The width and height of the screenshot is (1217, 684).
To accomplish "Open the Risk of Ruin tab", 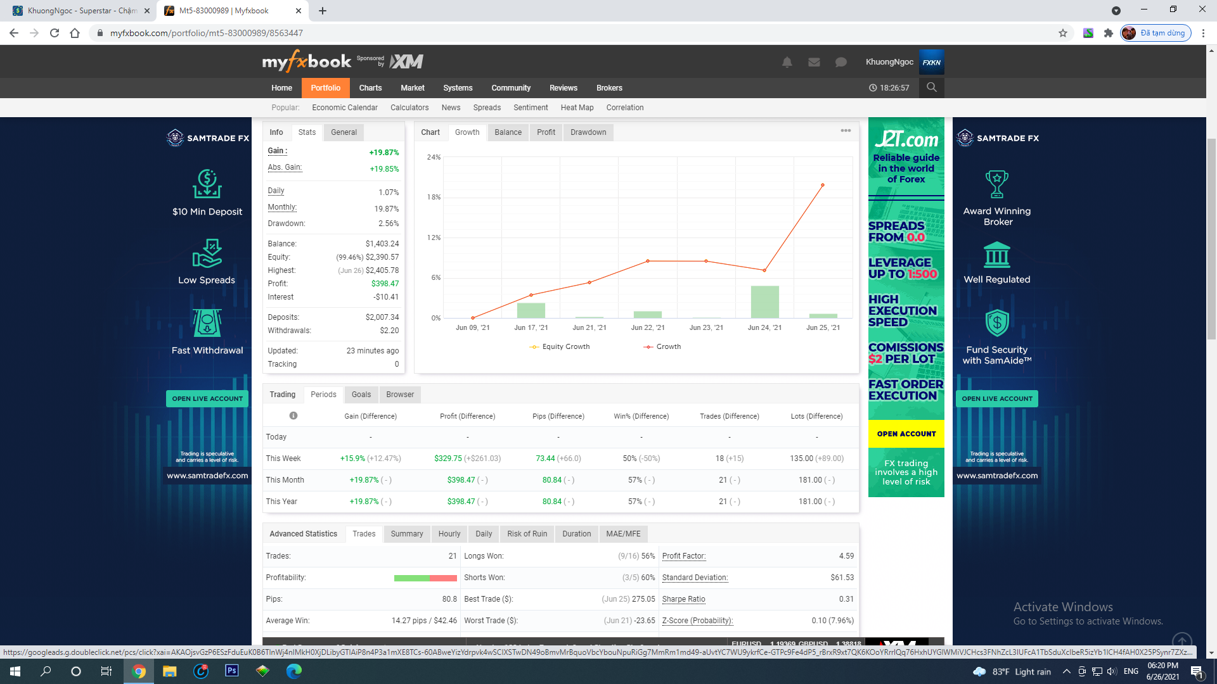I will (x=527, y=534).
